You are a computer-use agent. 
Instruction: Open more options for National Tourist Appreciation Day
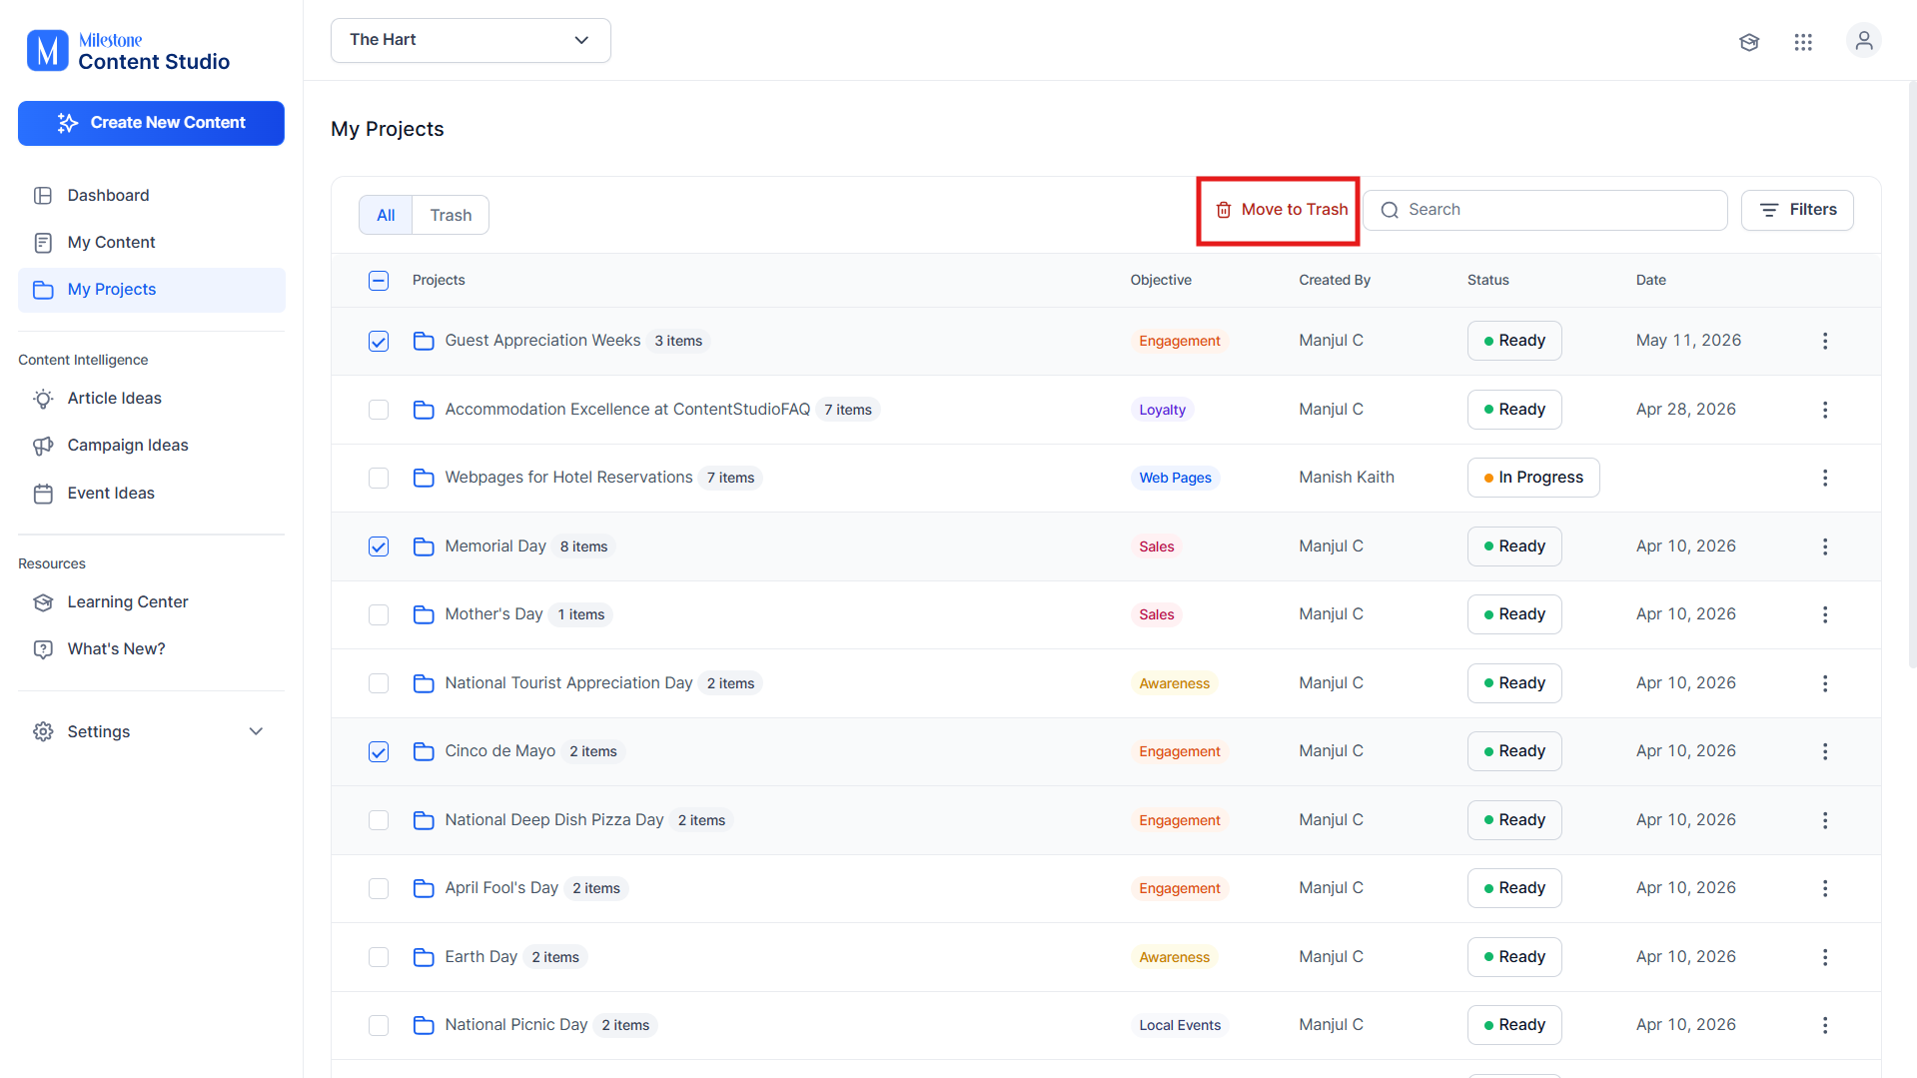point(1825,683)
